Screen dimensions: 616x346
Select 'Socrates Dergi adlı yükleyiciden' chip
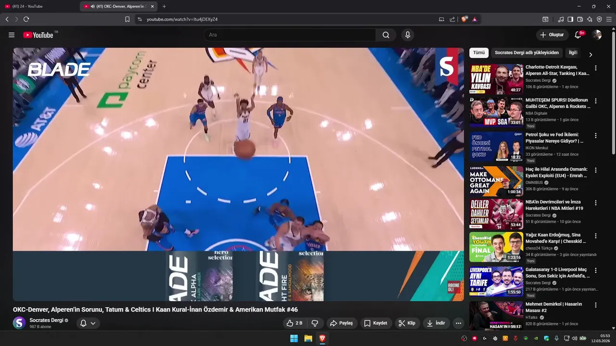[527, 53]
